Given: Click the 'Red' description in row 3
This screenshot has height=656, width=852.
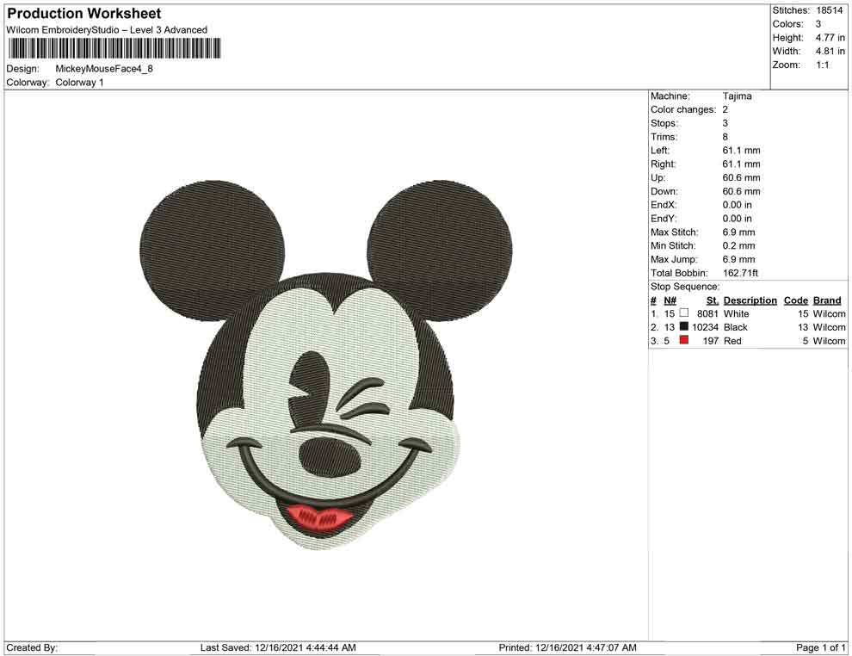Looking at the screenshot, I should pos(732,341).
